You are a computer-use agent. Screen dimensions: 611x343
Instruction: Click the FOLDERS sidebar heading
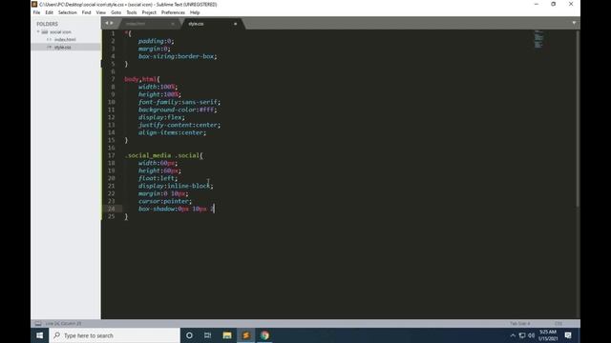(x=47, y=24)
